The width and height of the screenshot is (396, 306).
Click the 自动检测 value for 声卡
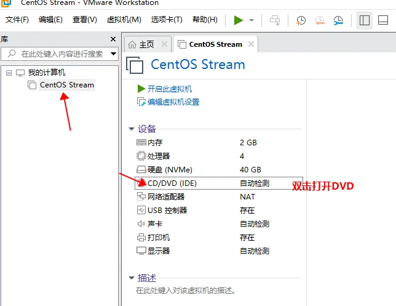coord(255,224)
